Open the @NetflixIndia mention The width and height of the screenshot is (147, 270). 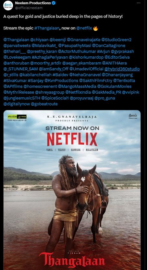tap(78, 92)
